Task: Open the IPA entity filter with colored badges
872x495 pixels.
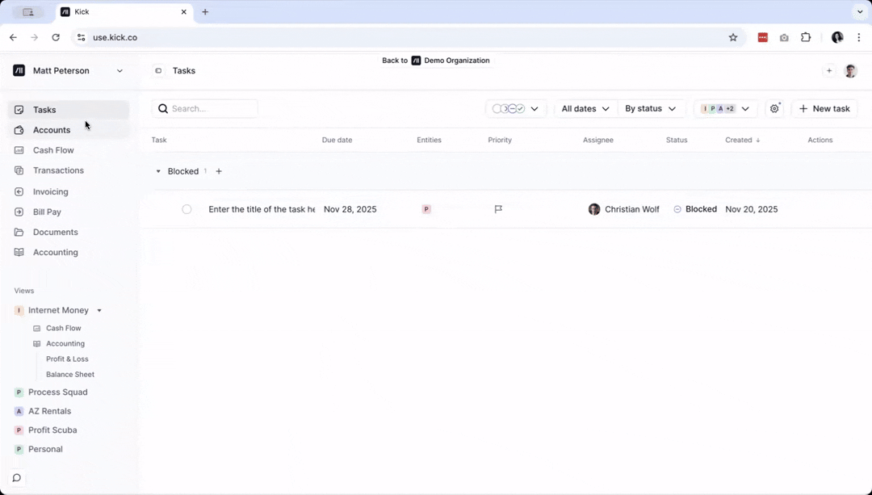Action: click(x=725, y=108)
